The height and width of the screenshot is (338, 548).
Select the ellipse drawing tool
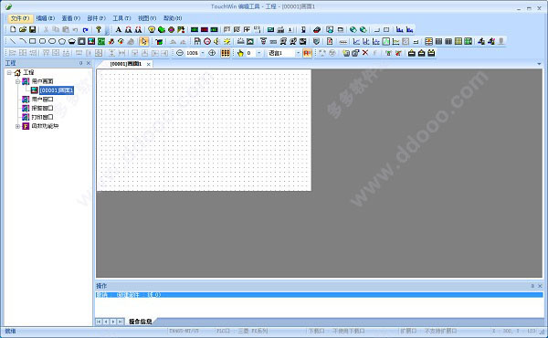52,41
